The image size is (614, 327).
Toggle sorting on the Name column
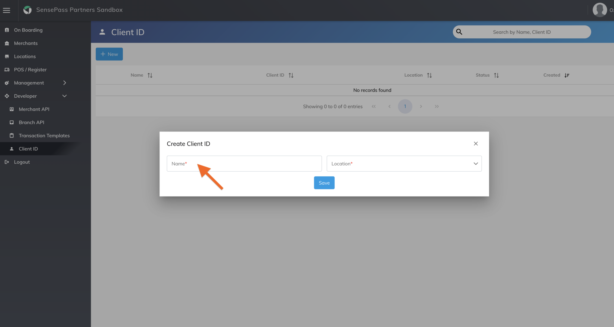point(150,75)
